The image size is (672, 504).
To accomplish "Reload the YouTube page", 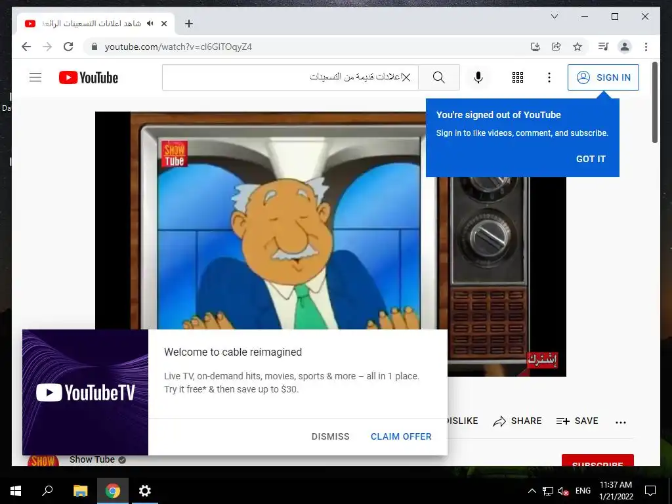I will tap(68, 47).
